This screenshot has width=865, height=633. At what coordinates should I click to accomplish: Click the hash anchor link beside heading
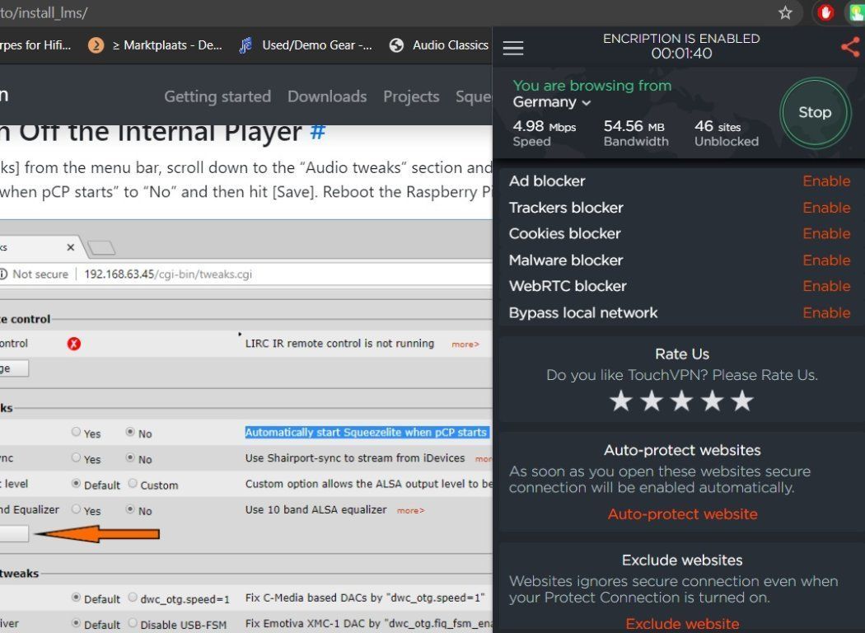click(318, 131)
